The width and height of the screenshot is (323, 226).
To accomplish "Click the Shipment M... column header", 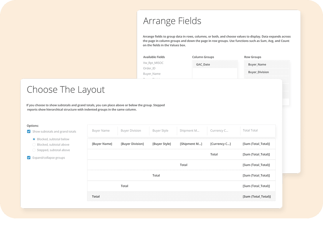I will pos(189,131).
